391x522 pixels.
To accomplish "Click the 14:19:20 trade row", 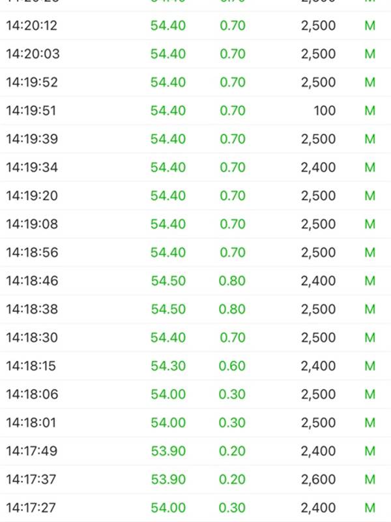I will pos(195,195).
